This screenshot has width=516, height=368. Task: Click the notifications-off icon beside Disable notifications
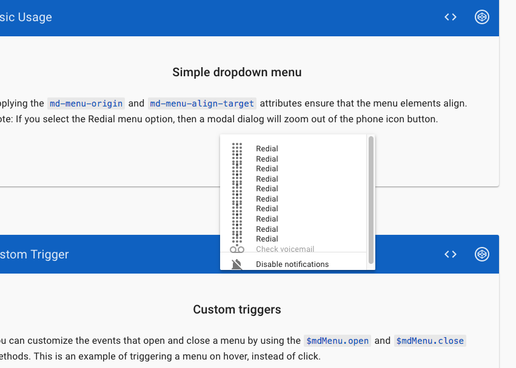tap(238, 264)
